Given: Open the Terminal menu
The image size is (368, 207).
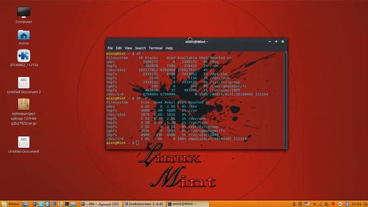Looking at the screenshot, I should click(x=155, y=48).
